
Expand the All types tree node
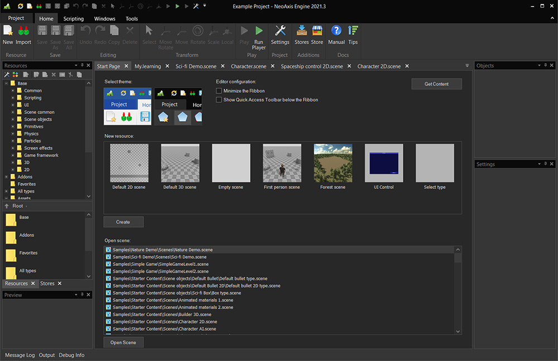[x=6, y=191]
